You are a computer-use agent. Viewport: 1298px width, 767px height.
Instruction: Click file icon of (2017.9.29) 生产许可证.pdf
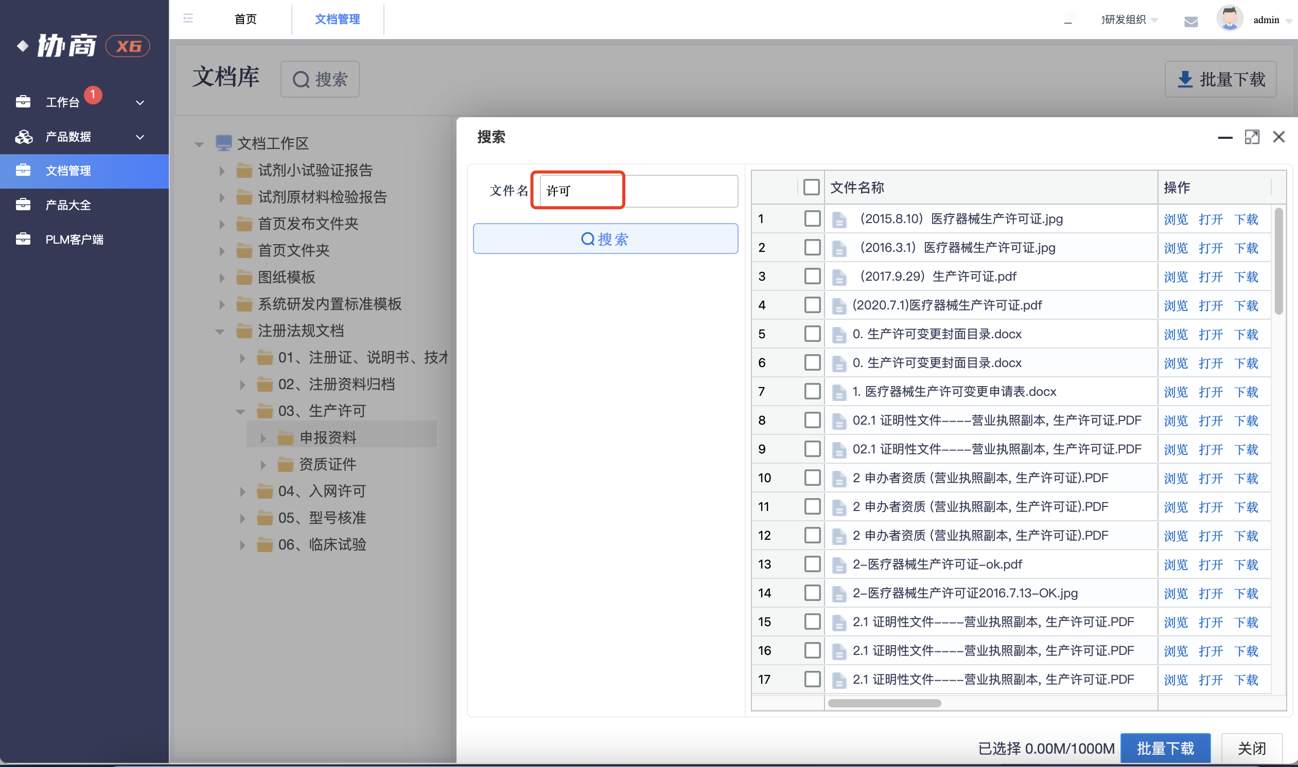pyautogui.click(x=838, y=277)
